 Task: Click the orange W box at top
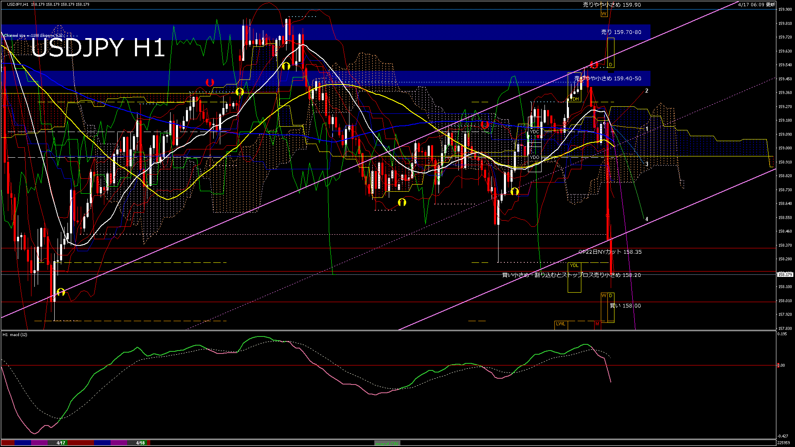click(604, 14)
